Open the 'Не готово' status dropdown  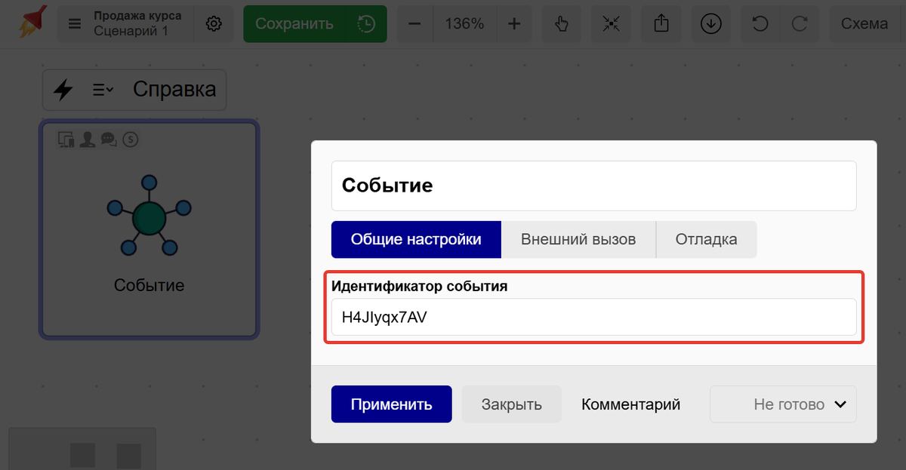[783, 404]
